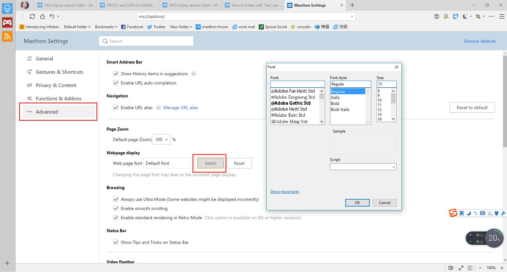The image size is (507, 272).
Task: Open the Script dropdown in Font dialog
Action: coord(363,167)
